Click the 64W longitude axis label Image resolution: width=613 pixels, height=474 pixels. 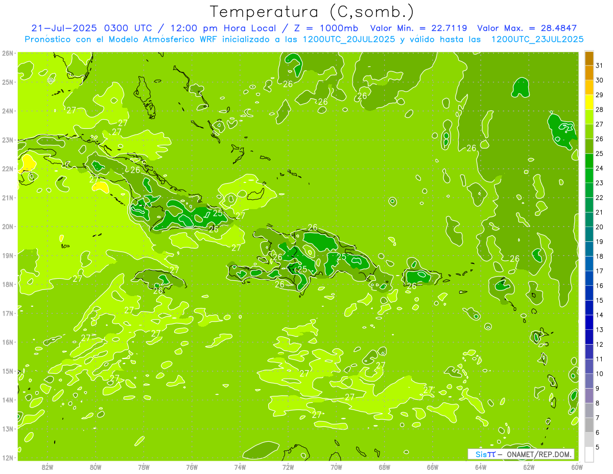click(481, 467)
